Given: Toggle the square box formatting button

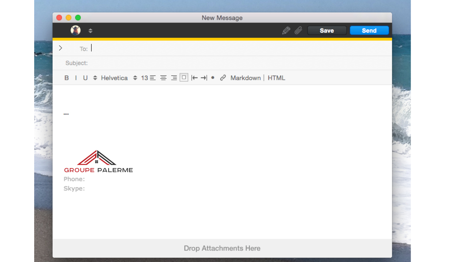Looking at the screenshot, I should tap(184, 78).
